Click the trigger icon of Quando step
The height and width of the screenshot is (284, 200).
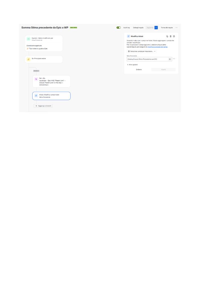pos(29,39)
